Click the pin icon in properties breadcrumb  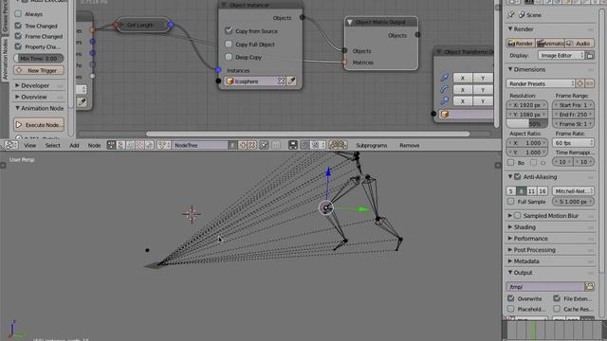point(511,15)
